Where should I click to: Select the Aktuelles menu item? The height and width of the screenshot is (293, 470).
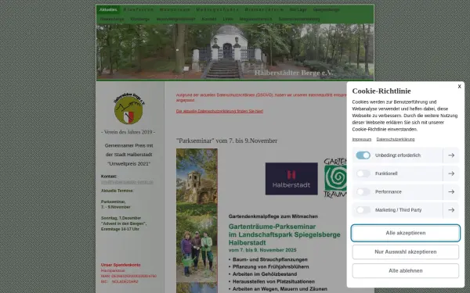click(108, 9)
